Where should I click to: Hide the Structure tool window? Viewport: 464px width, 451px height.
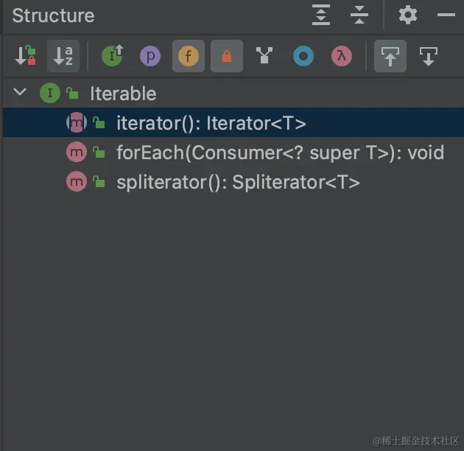click(446, 15)
